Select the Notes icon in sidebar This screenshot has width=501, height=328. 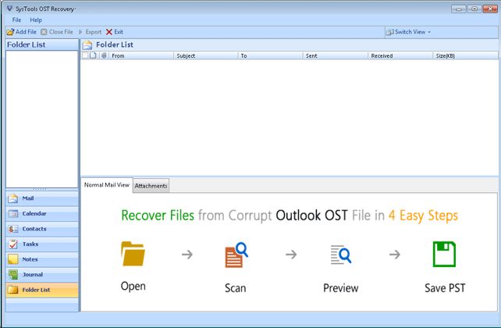(13, 259)
